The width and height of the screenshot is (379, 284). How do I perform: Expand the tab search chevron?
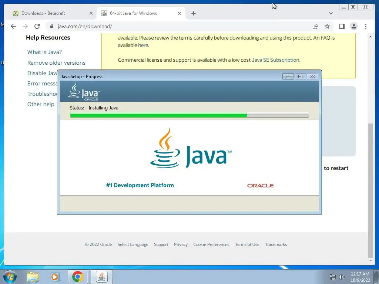(x=331, y=13)
